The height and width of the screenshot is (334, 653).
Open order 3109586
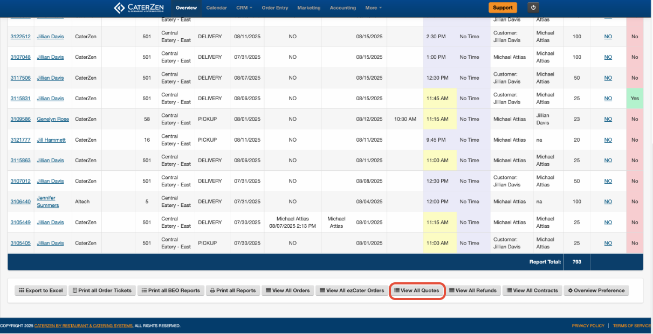20,119
